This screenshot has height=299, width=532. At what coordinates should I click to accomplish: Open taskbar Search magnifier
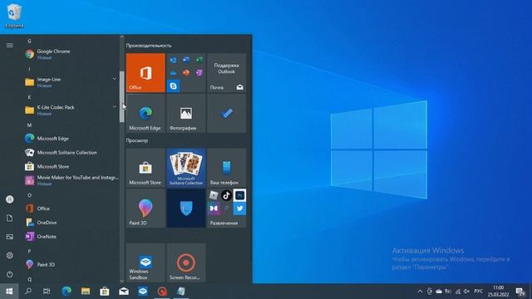(28, 292)
